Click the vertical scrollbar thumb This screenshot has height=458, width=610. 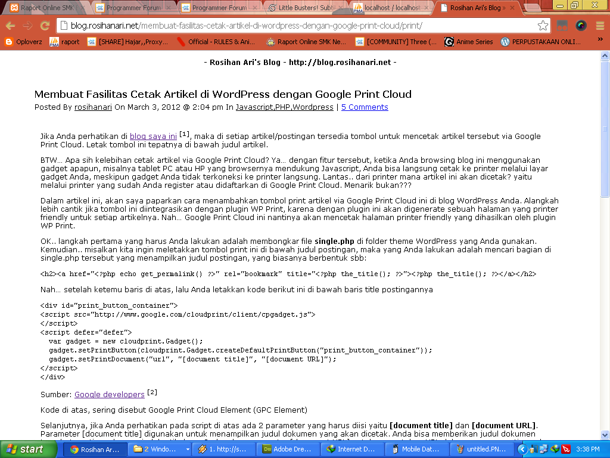605,128
